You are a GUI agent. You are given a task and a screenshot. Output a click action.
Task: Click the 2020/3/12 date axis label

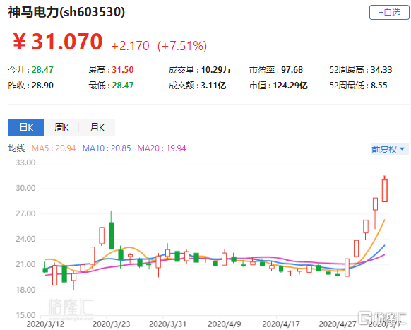click(x=45, y=324)
